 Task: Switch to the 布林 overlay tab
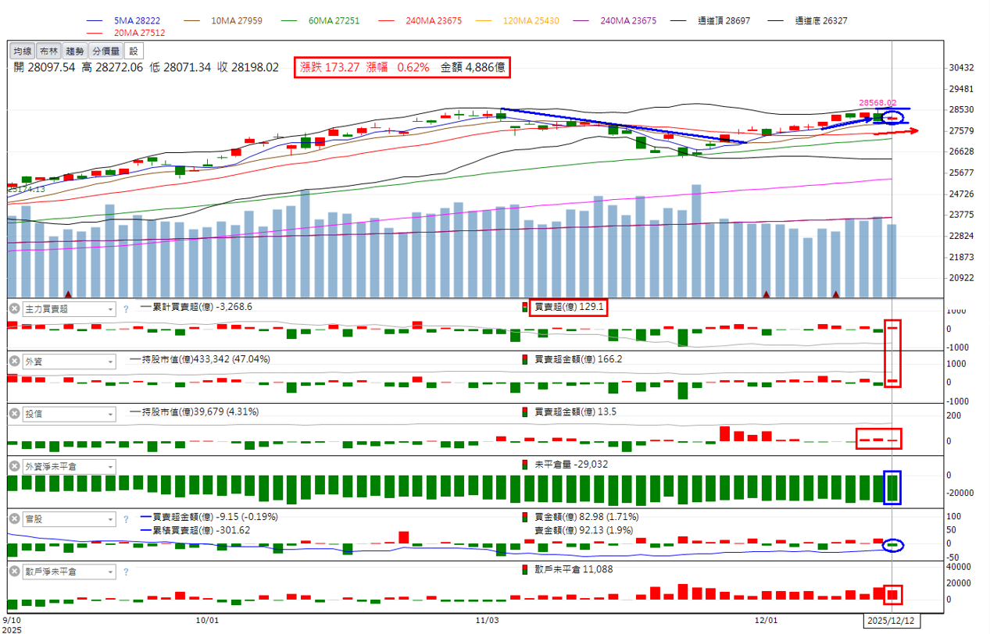[x=48, y=51]
